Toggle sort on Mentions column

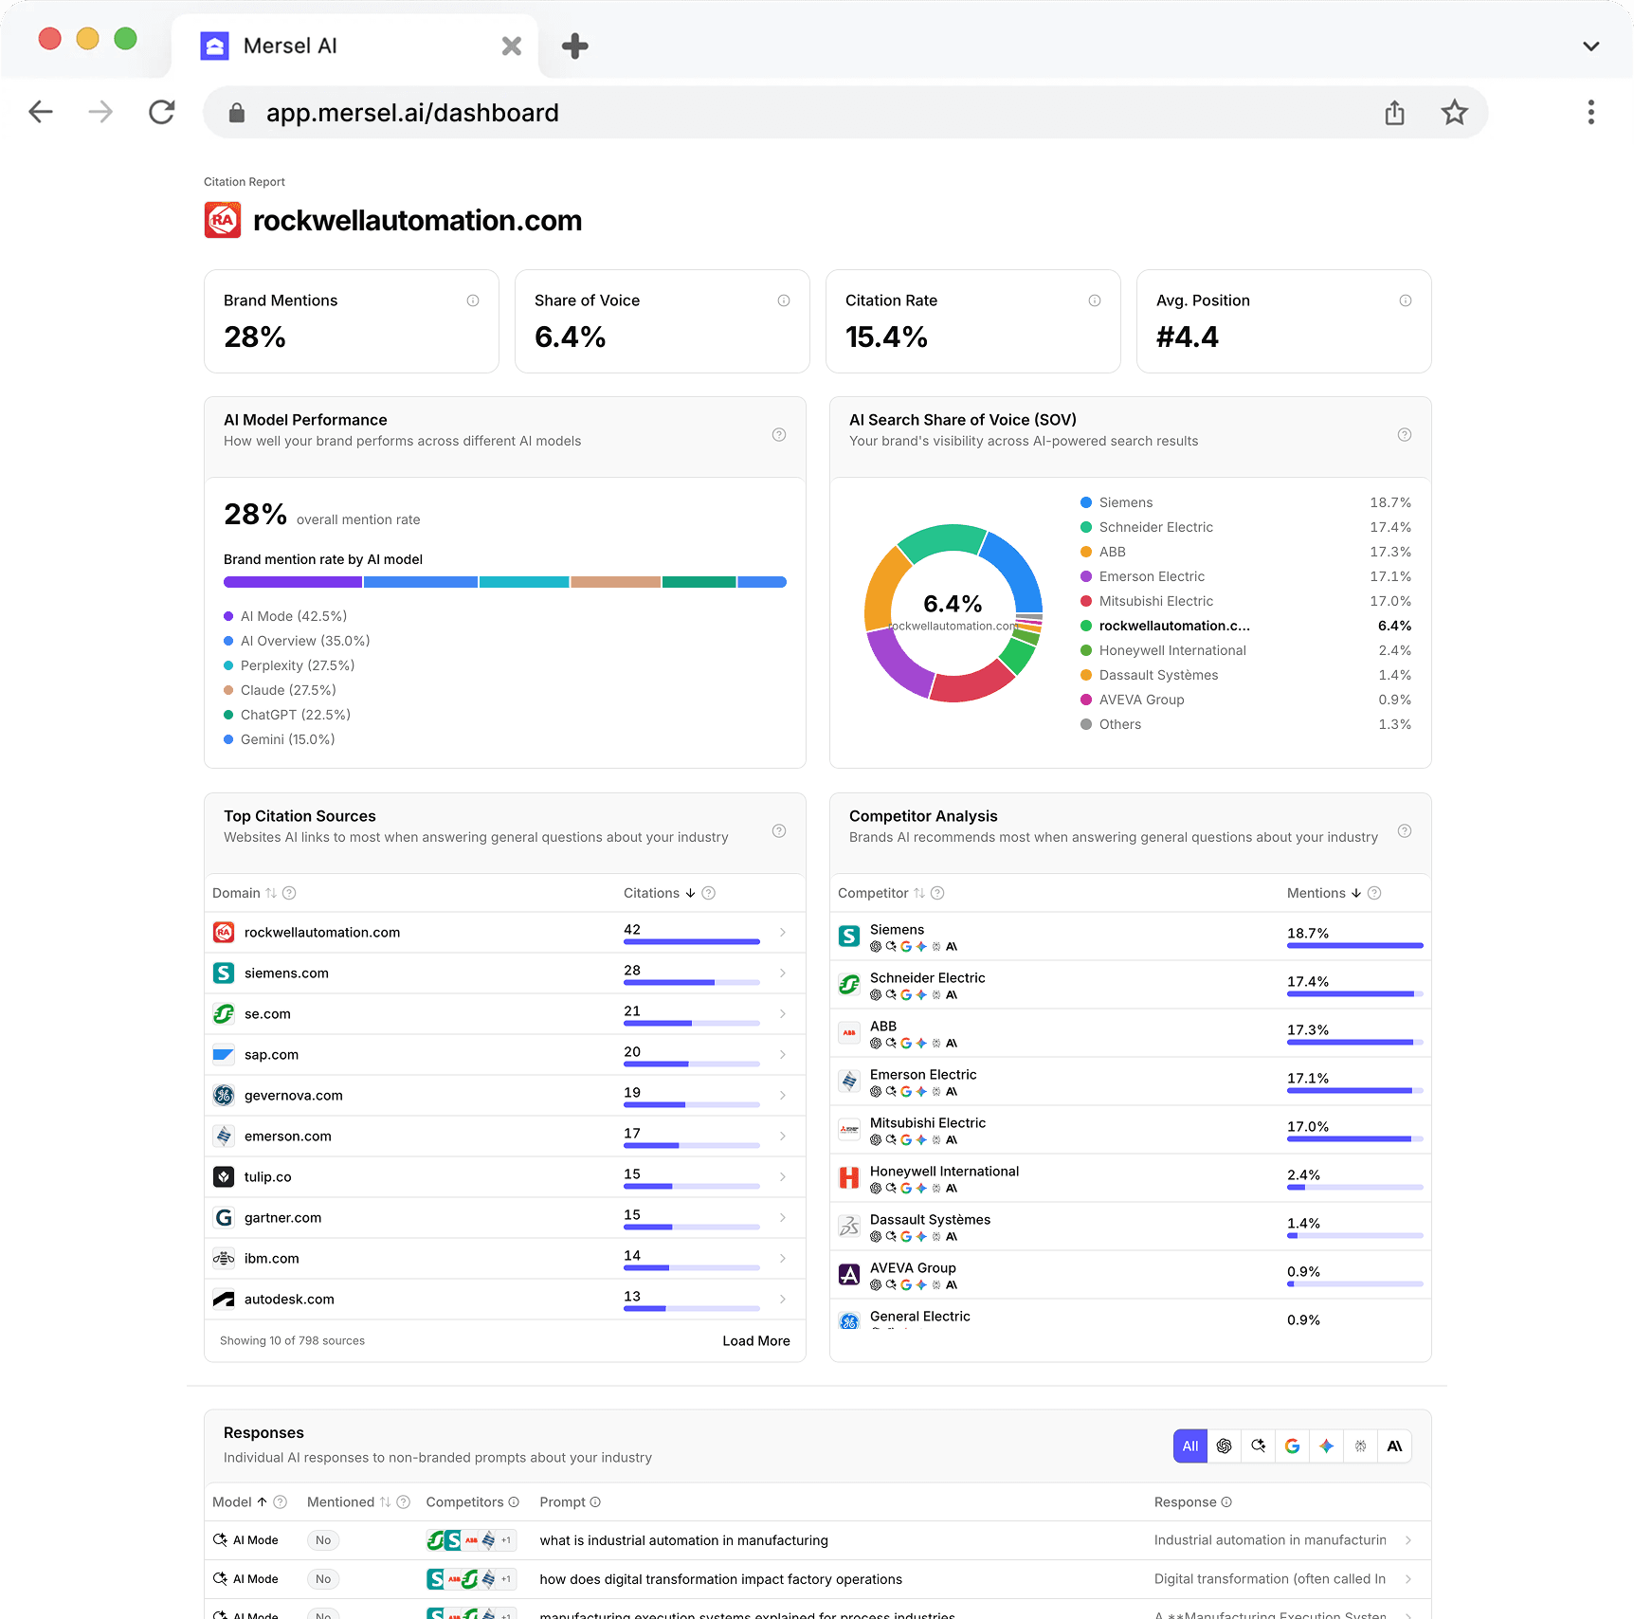(1355, 893)
